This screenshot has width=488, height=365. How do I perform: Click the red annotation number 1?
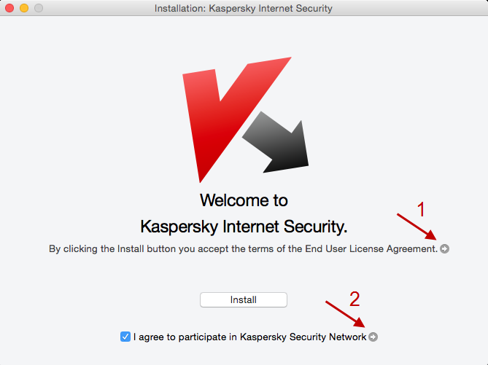420,210
